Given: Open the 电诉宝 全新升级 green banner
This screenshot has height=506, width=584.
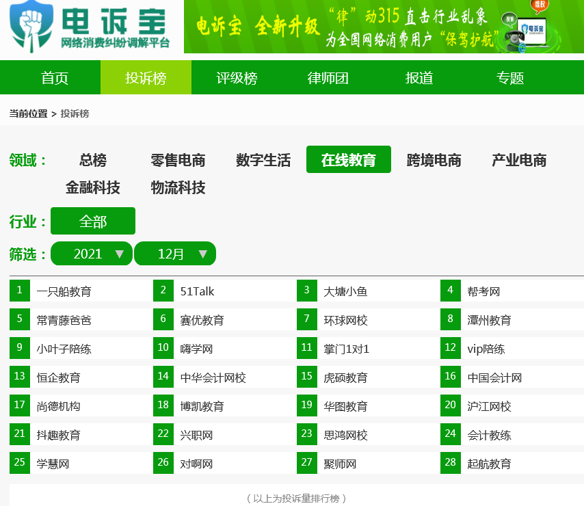Looking at the screenshot, I should 384,27.
